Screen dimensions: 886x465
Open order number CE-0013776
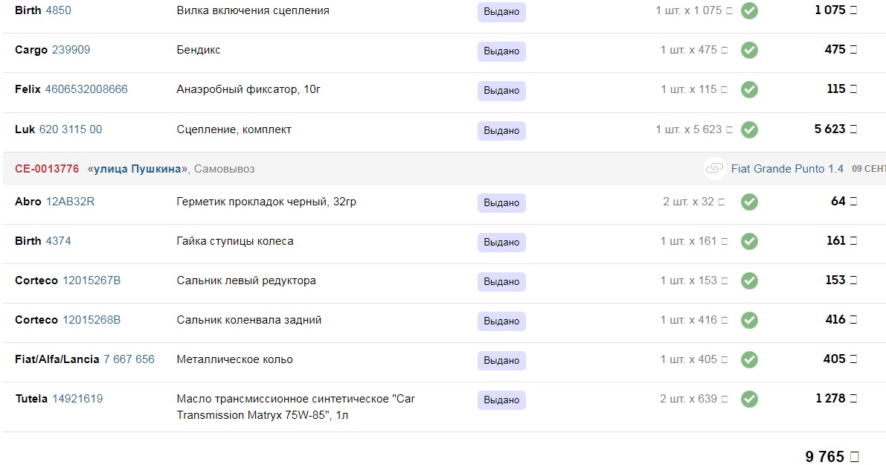tap(47, 169)
